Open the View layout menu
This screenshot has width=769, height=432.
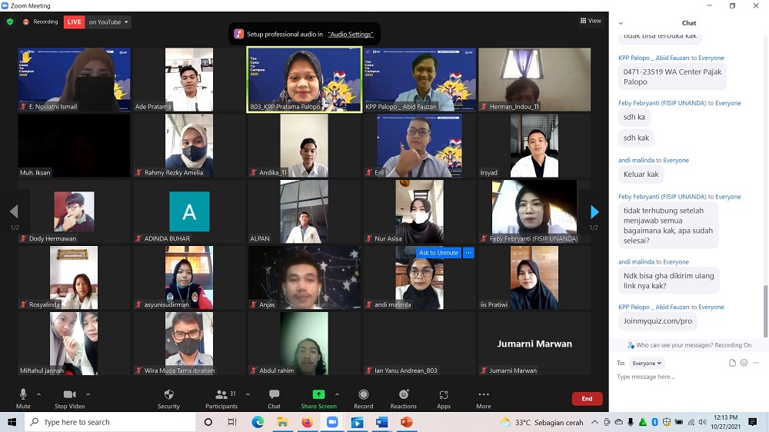click(x=591, y=21)
